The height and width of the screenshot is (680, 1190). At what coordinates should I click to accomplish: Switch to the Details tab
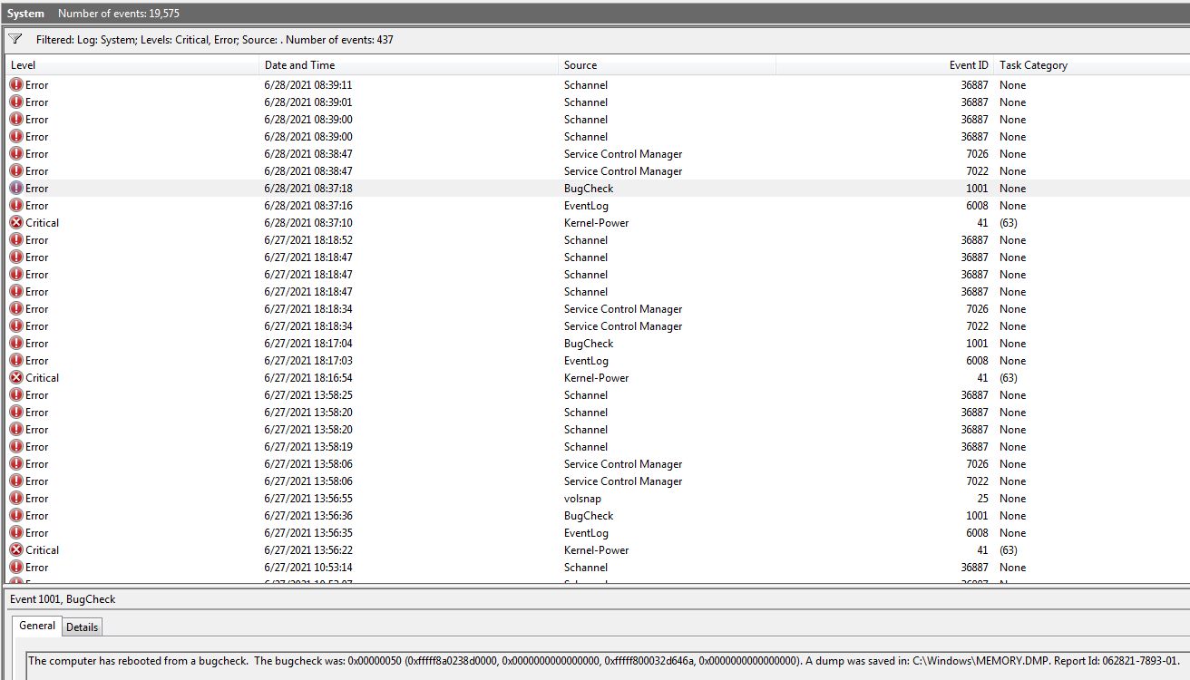tap(82, 627)
